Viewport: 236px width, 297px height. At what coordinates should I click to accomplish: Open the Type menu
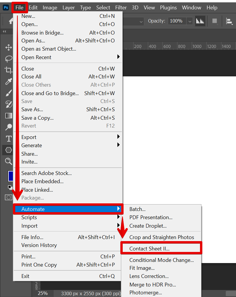pyautogui.click(x=85, y=8)
